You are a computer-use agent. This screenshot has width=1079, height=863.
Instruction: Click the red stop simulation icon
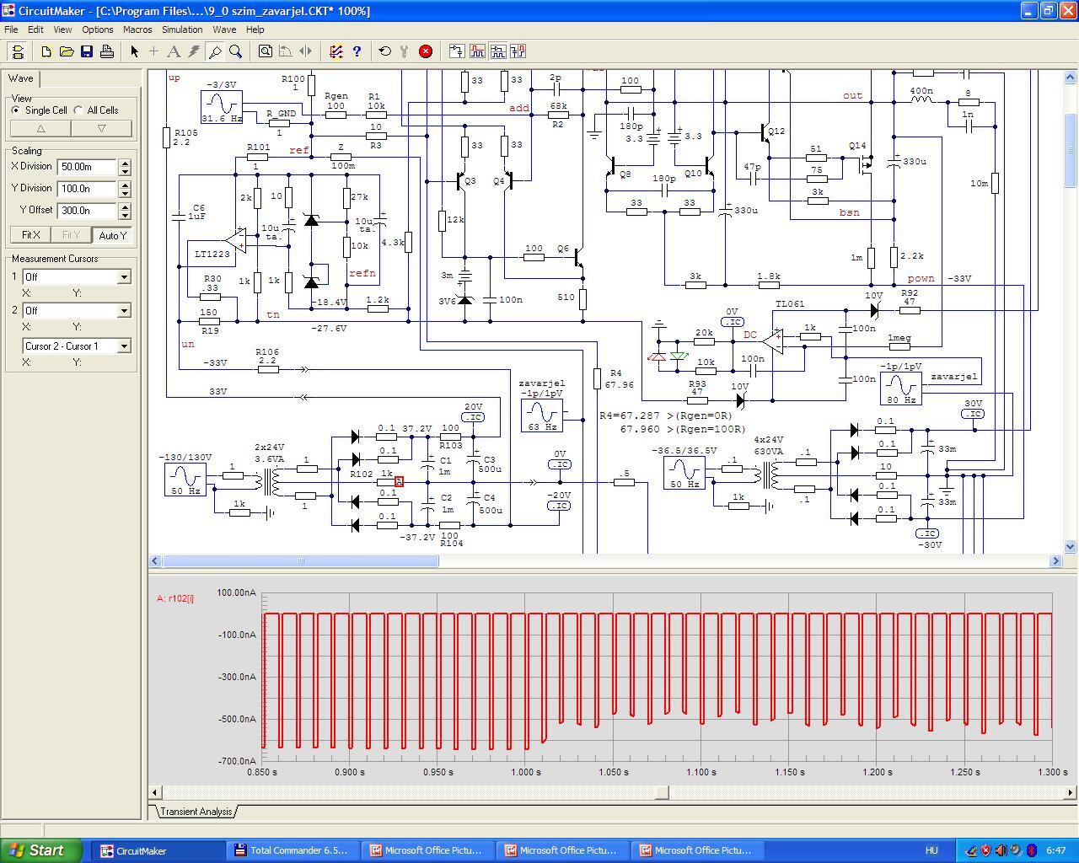tap(426, 51)
